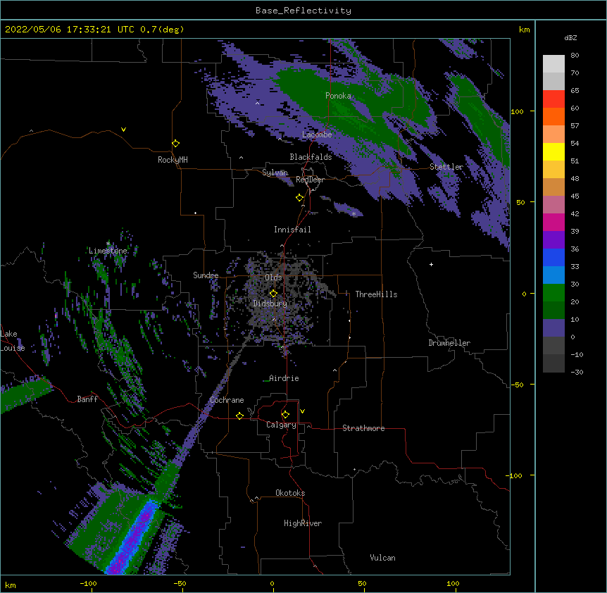Select the dark blue 36 dBZ legend swatch
607x593 pixels.
(x=553, y=257)
